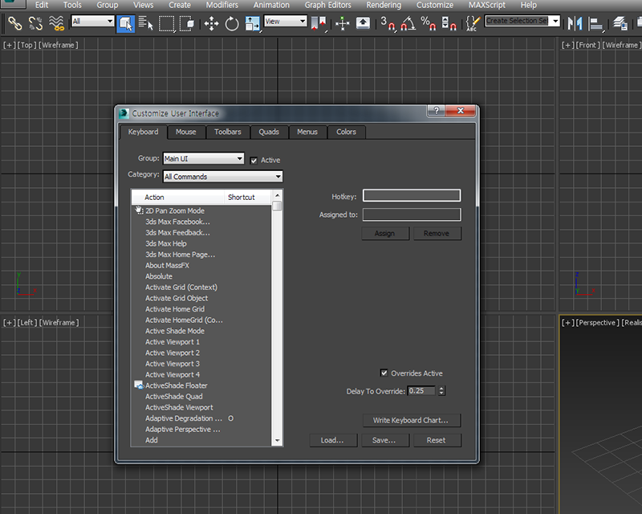Open the Reference Coordinate System View dropdown
Image resolution: width=642 pixels, height=514 pixels.
(x=286, y=21)
